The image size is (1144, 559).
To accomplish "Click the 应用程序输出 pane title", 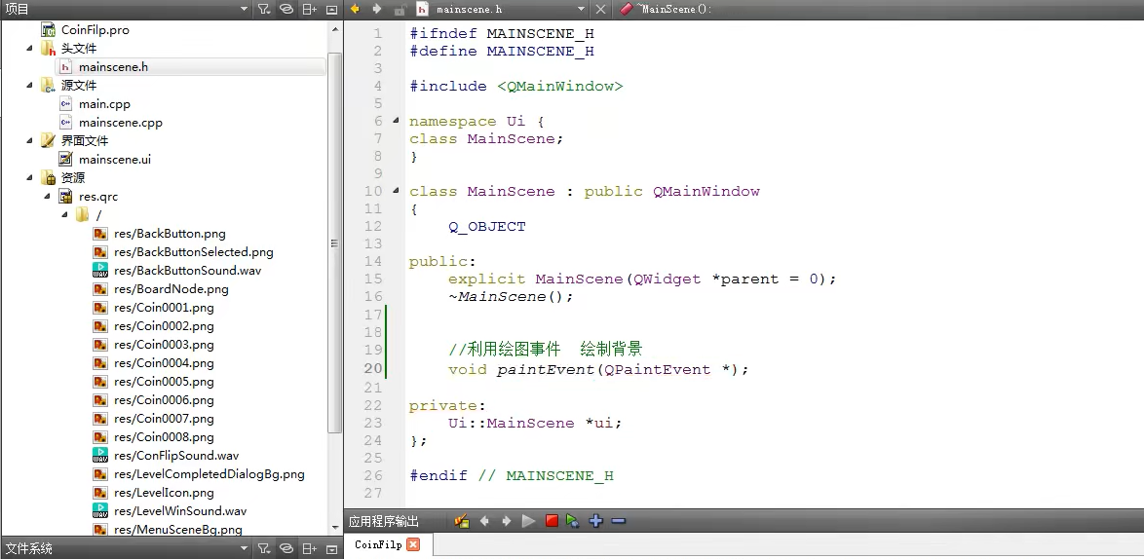I will pyautogui.click(x=384, y=521).
